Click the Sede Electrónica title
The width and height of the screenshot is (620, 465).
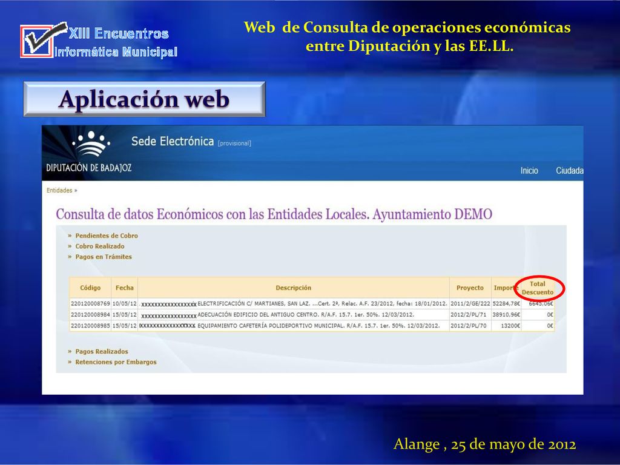173,141
